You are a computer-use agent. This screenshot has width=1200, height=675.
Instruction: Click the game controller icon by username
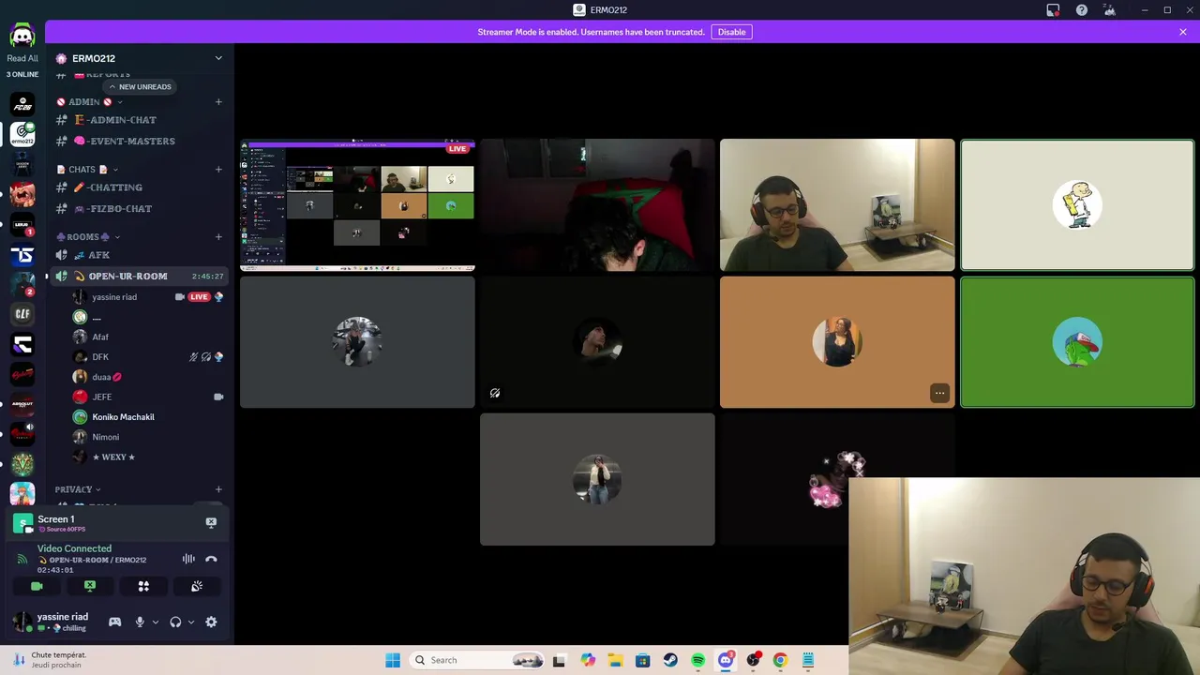[x=114, y=622]
